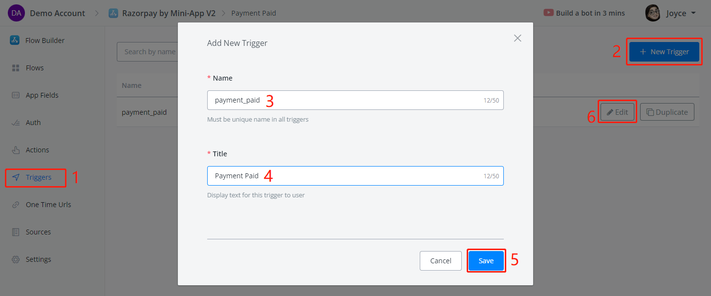Open the Build a bot video link
Screen dimensions: 711x296
pos(584,13)
